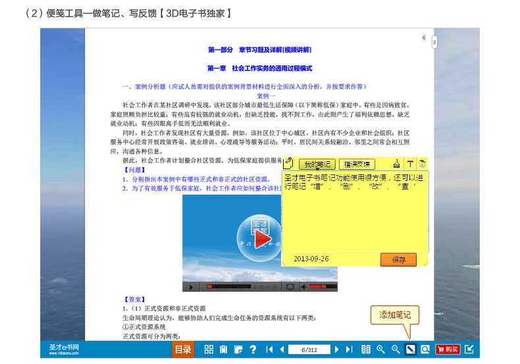Switch to the 错误反馈 tab

pyautogui.click(x=357, y=164)
